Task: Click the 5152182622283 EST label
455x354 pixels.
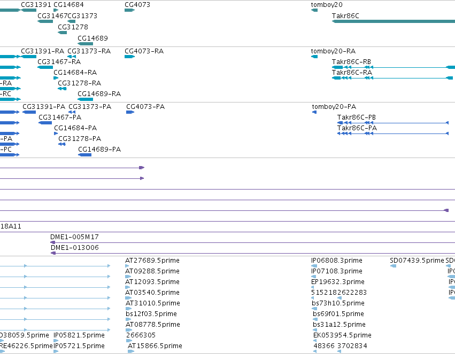Action: point(339,293)
